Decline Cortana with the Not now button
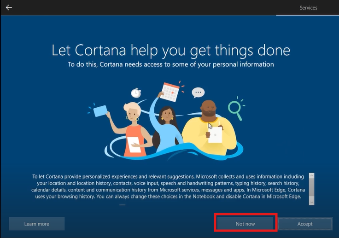 pos(245,224)
